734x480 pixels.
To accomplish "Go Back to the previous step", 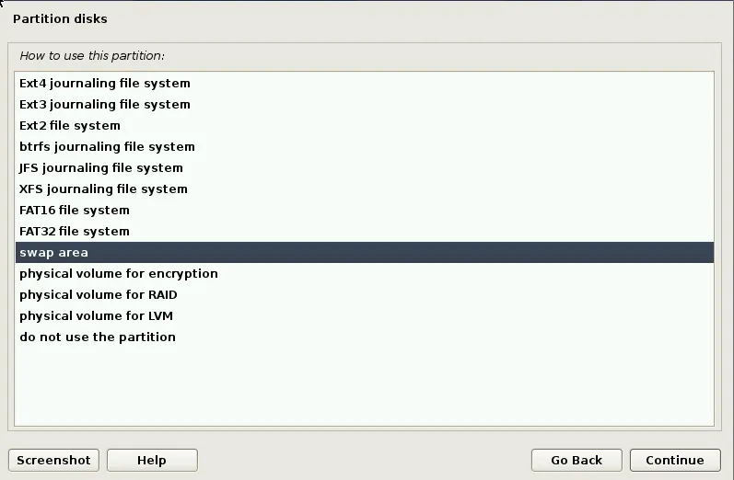I will (x=577, y=461).
